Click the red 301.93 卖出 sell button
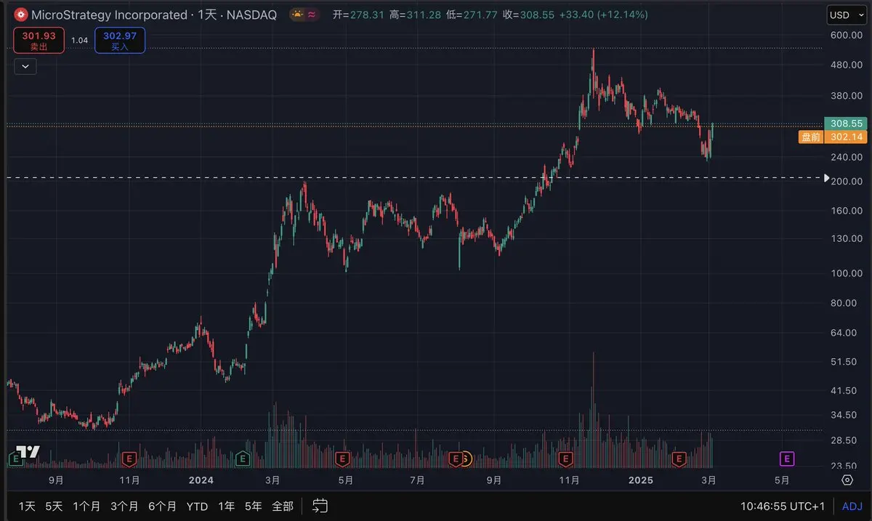872x521 pixels. click(x=39, y=40)
